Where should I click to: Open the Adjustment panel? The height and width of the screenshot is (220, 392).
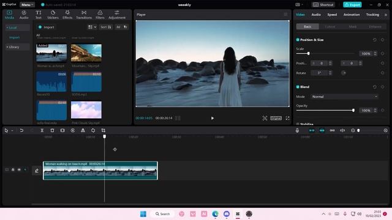click(117, 15)
